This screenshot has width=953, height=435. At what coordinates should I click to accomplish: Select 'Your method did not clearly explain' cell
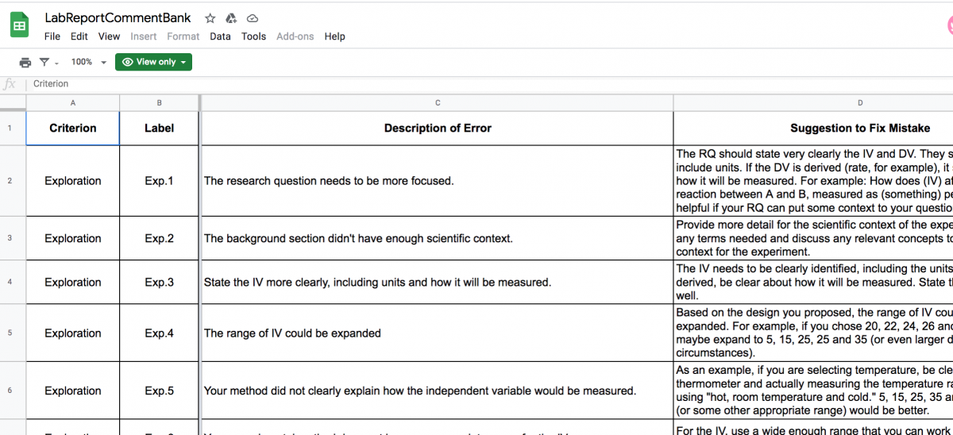(438, 391)
